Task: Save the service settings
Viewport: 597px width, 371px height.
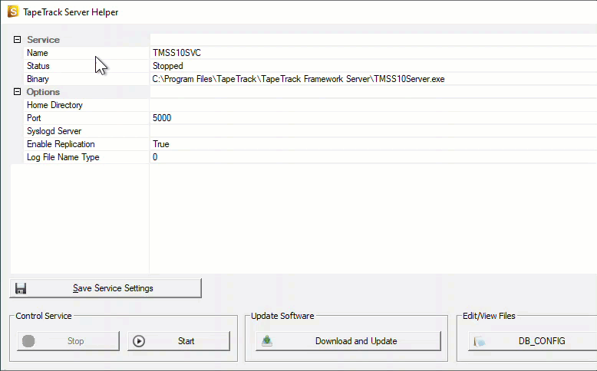Action: (x=105, y=288)
